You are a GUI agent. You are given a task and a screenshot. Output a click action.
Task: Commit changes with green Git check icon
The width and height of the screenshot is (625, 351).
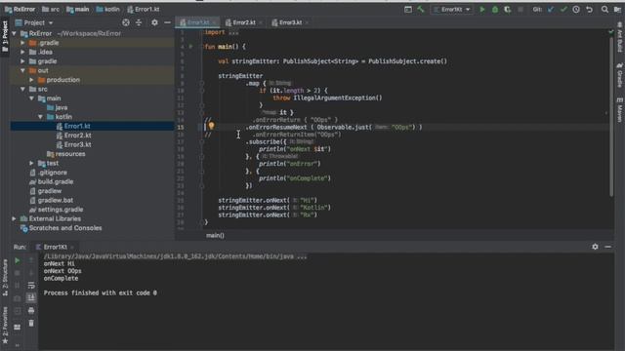(563, 9)
